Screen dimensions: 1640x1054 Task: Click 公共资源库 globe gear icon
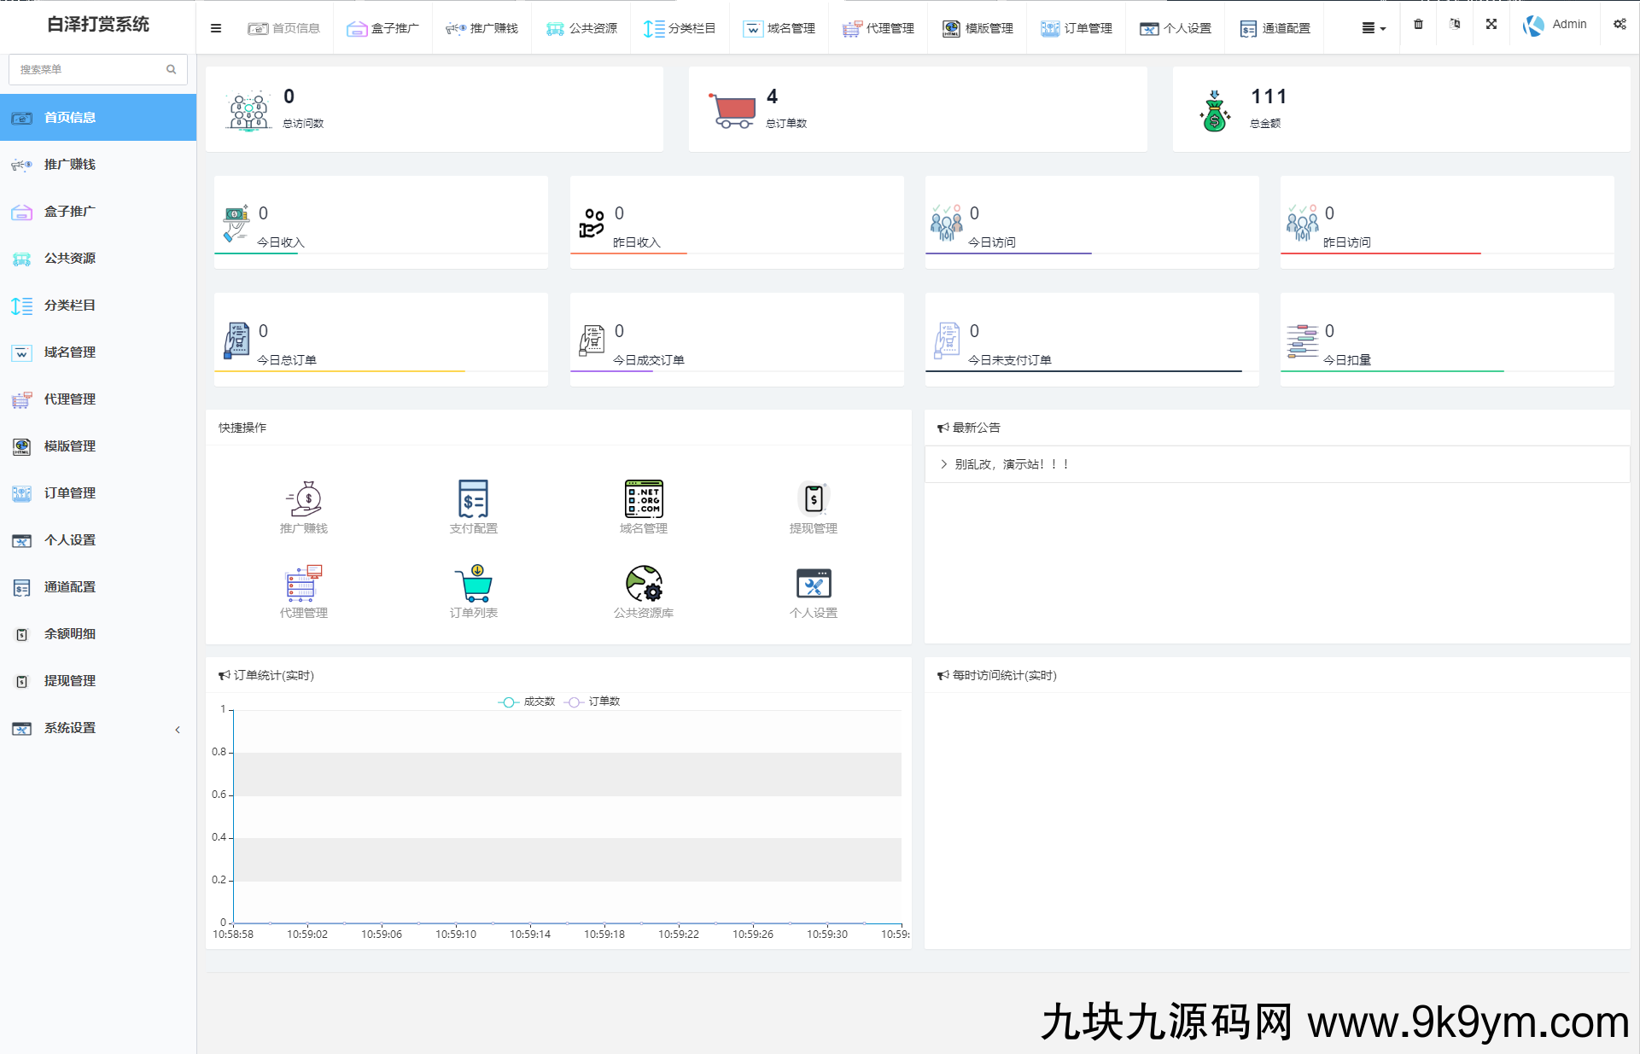coord(644,584)
